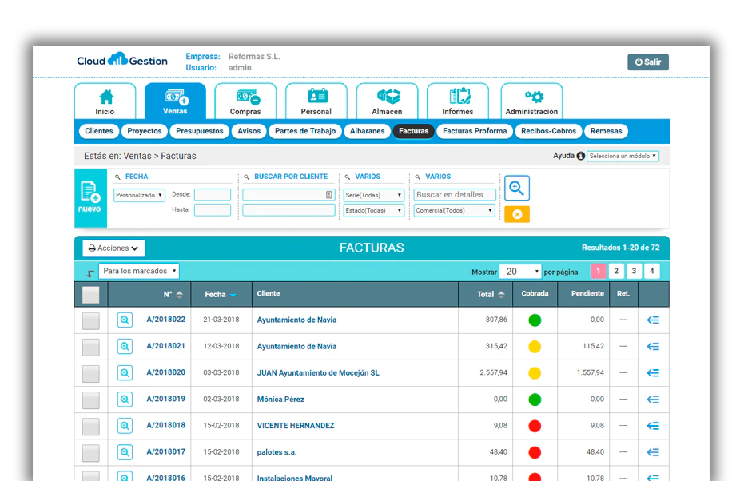This screenshot has height=481, width=744.
Task: Switch to the Albaranes sub-tab
Action: [x=368, y=131]
